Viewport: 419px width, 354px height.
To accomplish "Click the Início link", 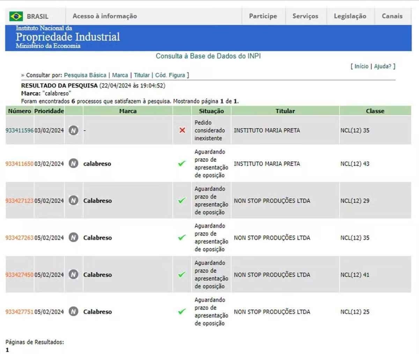I will tap(361, 66).
